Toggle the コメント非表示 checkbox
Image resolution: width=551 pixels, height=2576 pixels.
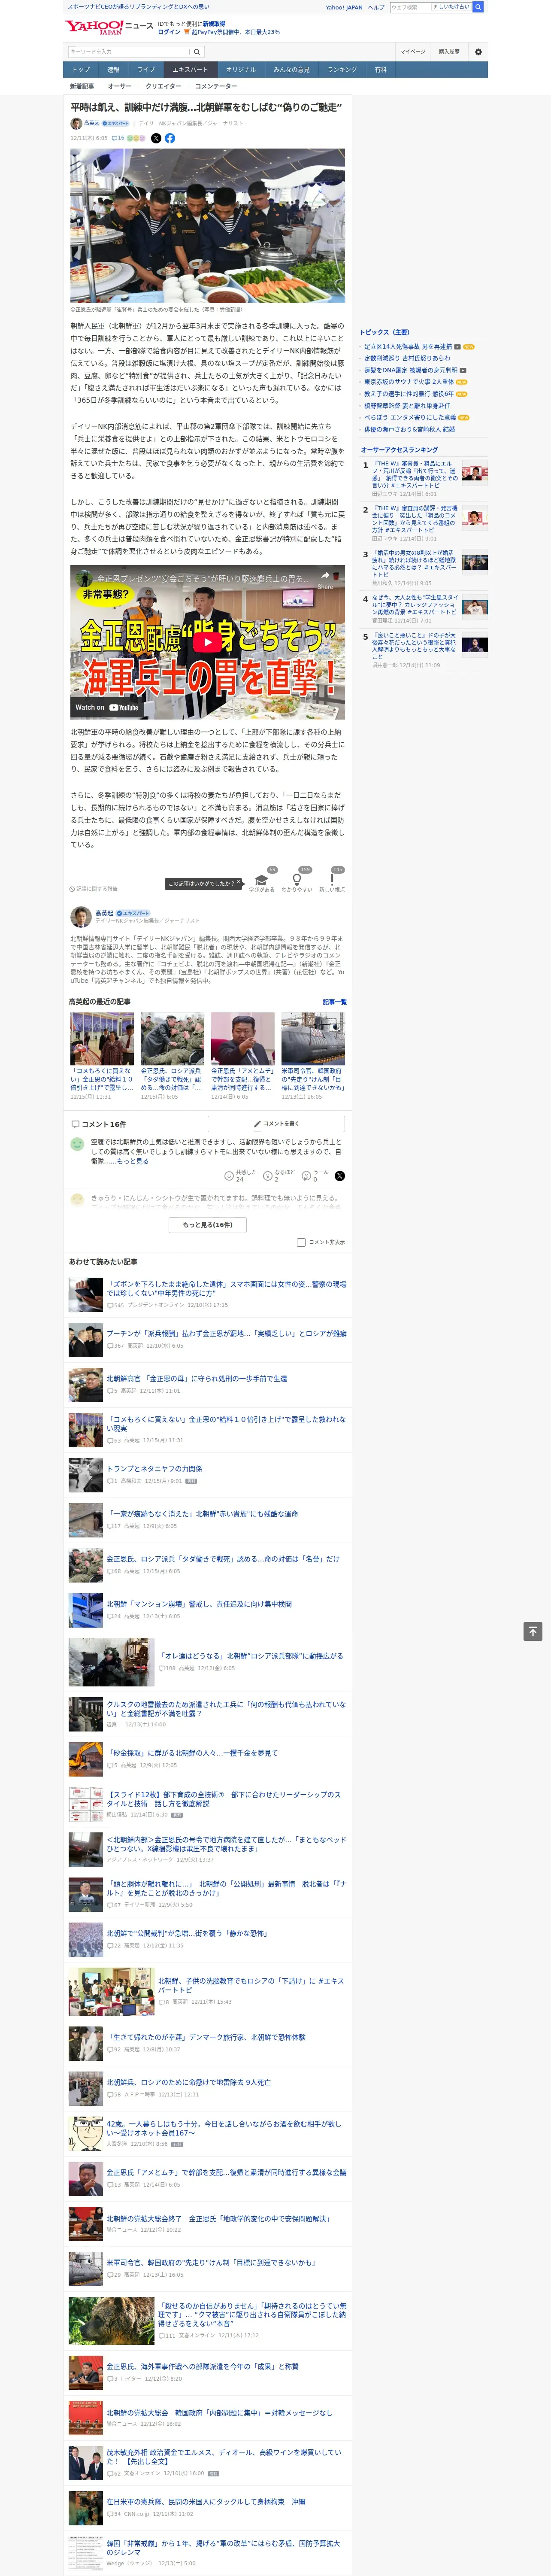[x=301, y=1242]
